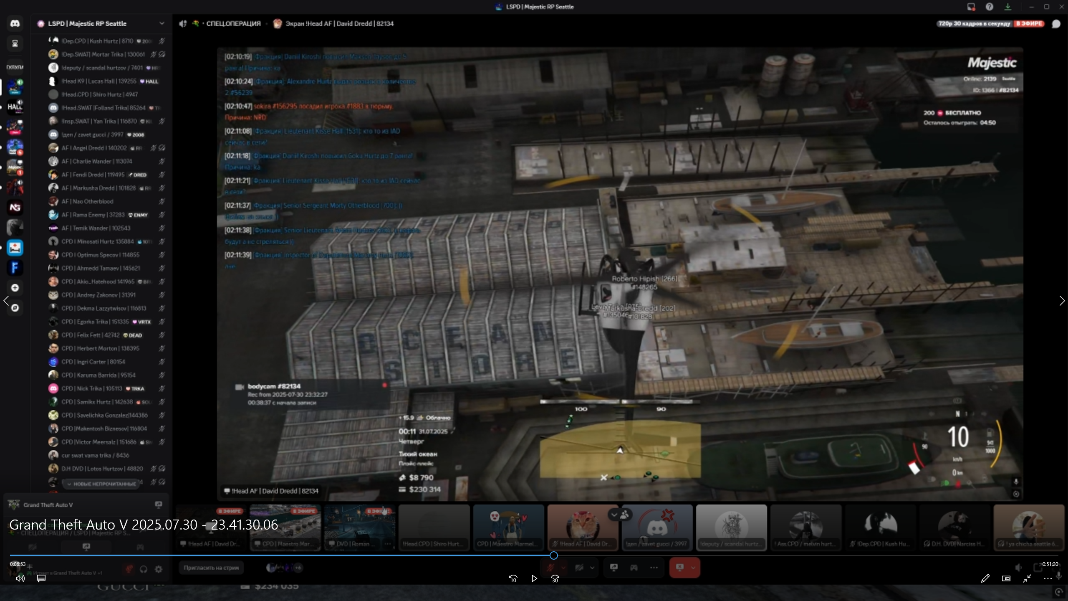Click member CPD | Felix Fett | 42742
This screenshot has width=1068, height=601.
pyautogui.click(x=107, y=335)
